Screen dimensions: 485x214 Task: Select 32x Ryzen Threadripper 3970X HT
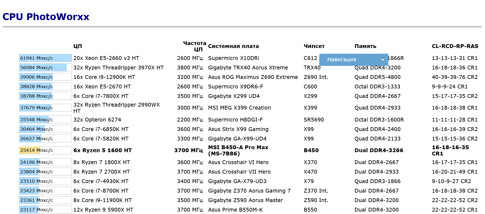point(119,68)
